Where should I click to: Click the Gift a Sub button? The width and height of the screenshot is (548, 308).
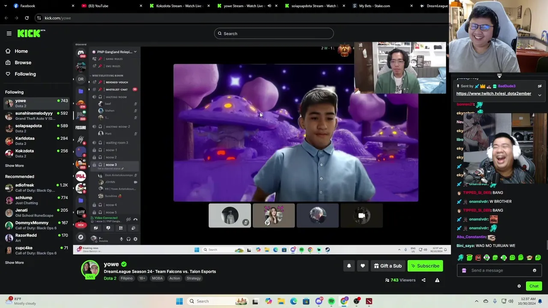388,266
